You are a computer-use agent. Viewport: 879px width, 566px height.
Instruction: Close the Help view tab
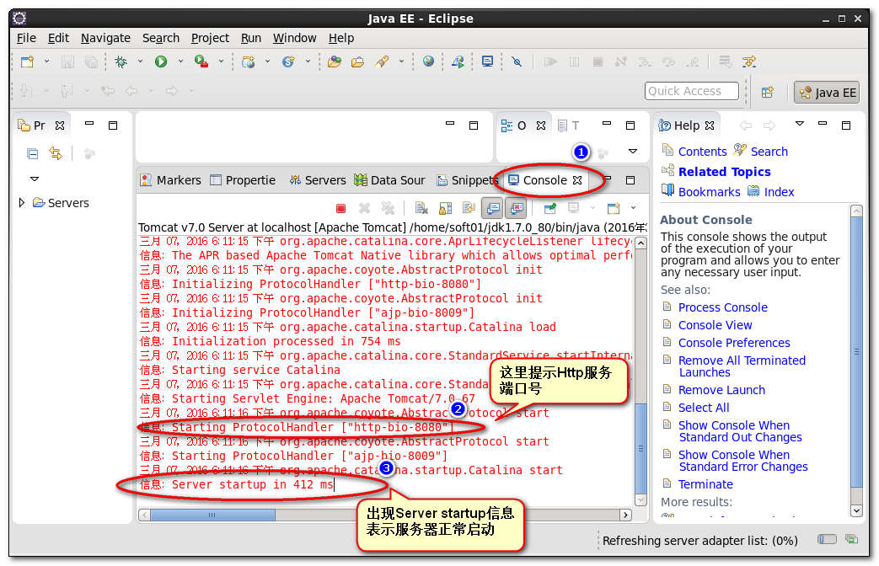pos(710,125)
